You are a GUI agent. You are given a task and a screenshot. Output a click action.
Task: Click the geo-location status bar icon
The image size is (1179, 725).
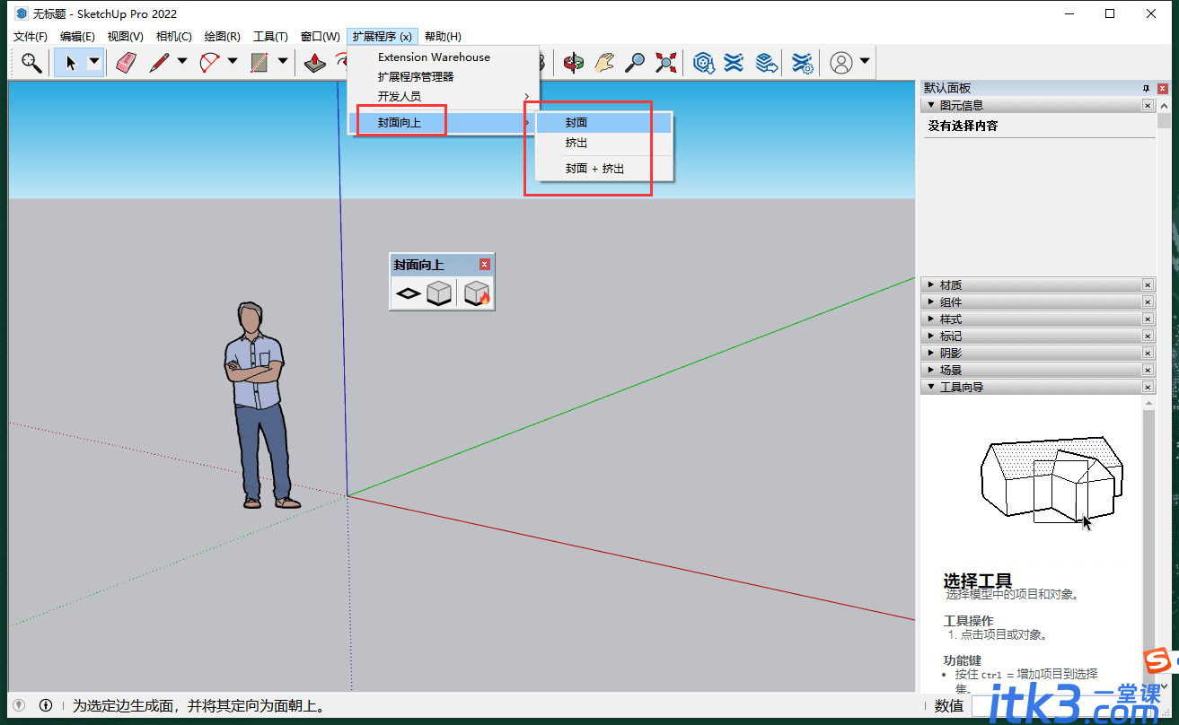pos(18,706)
